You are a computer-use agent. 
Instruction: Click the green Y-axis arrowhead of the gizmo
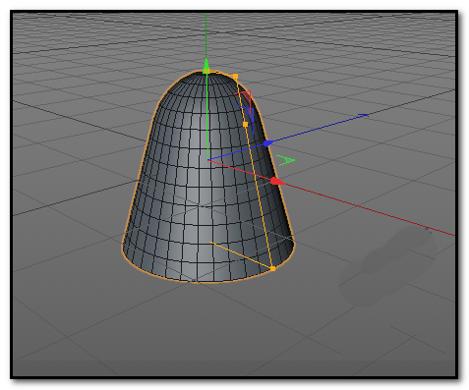pyautogui.click(x=206, y=64)
